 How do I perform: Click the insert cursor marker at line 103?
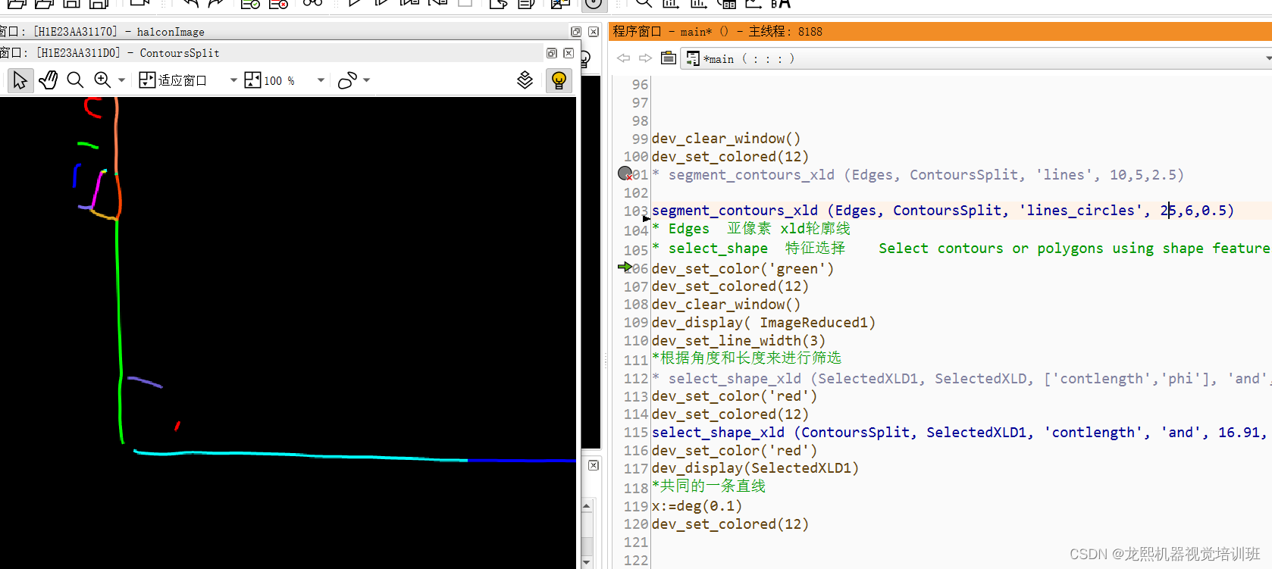pos(647,219)
